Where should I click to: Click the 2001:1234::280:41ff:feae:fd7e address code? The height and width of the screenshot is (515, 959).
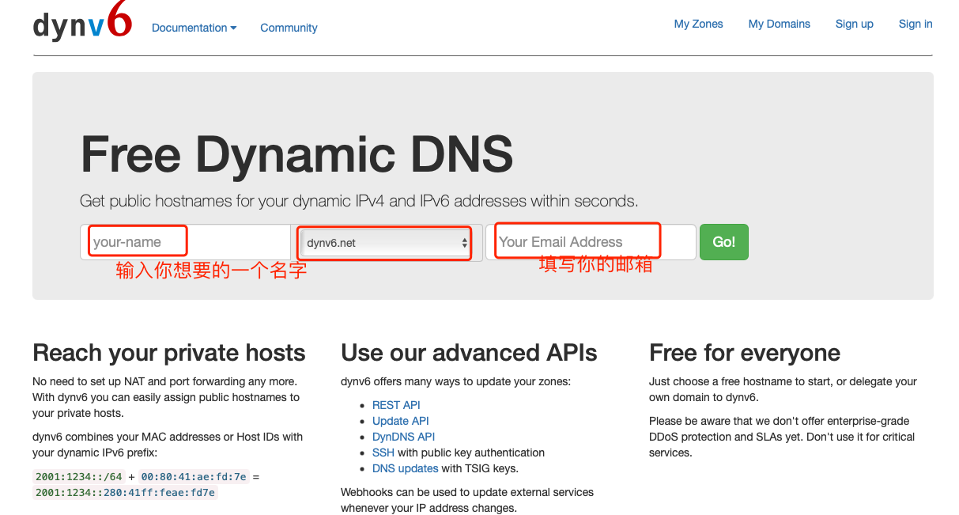coord(125,492)
